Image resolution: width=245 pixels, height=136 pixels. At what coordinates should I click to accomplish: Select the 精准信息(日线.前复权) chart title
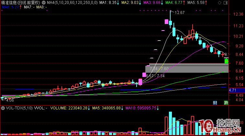(20, 3)
